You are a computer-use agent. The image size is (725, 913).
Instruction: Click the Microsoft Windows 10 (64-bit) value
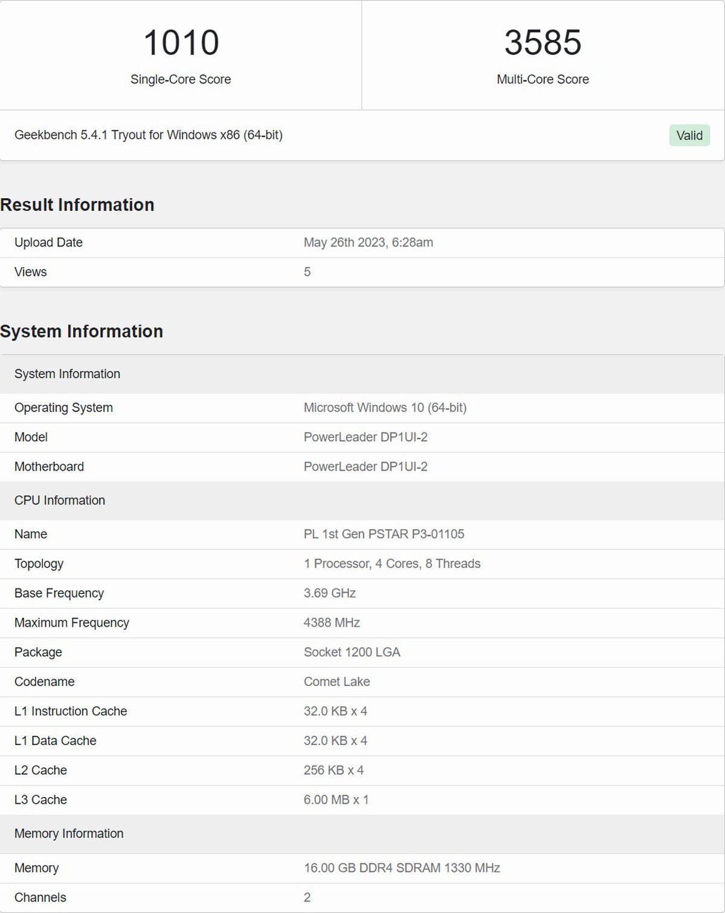click(x=385, y=407)
